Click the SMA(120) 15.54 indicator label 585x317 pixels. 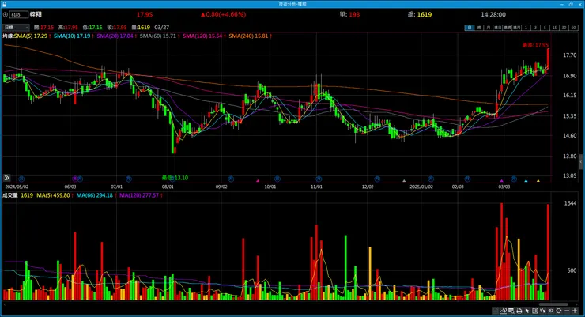pos(202,36)
